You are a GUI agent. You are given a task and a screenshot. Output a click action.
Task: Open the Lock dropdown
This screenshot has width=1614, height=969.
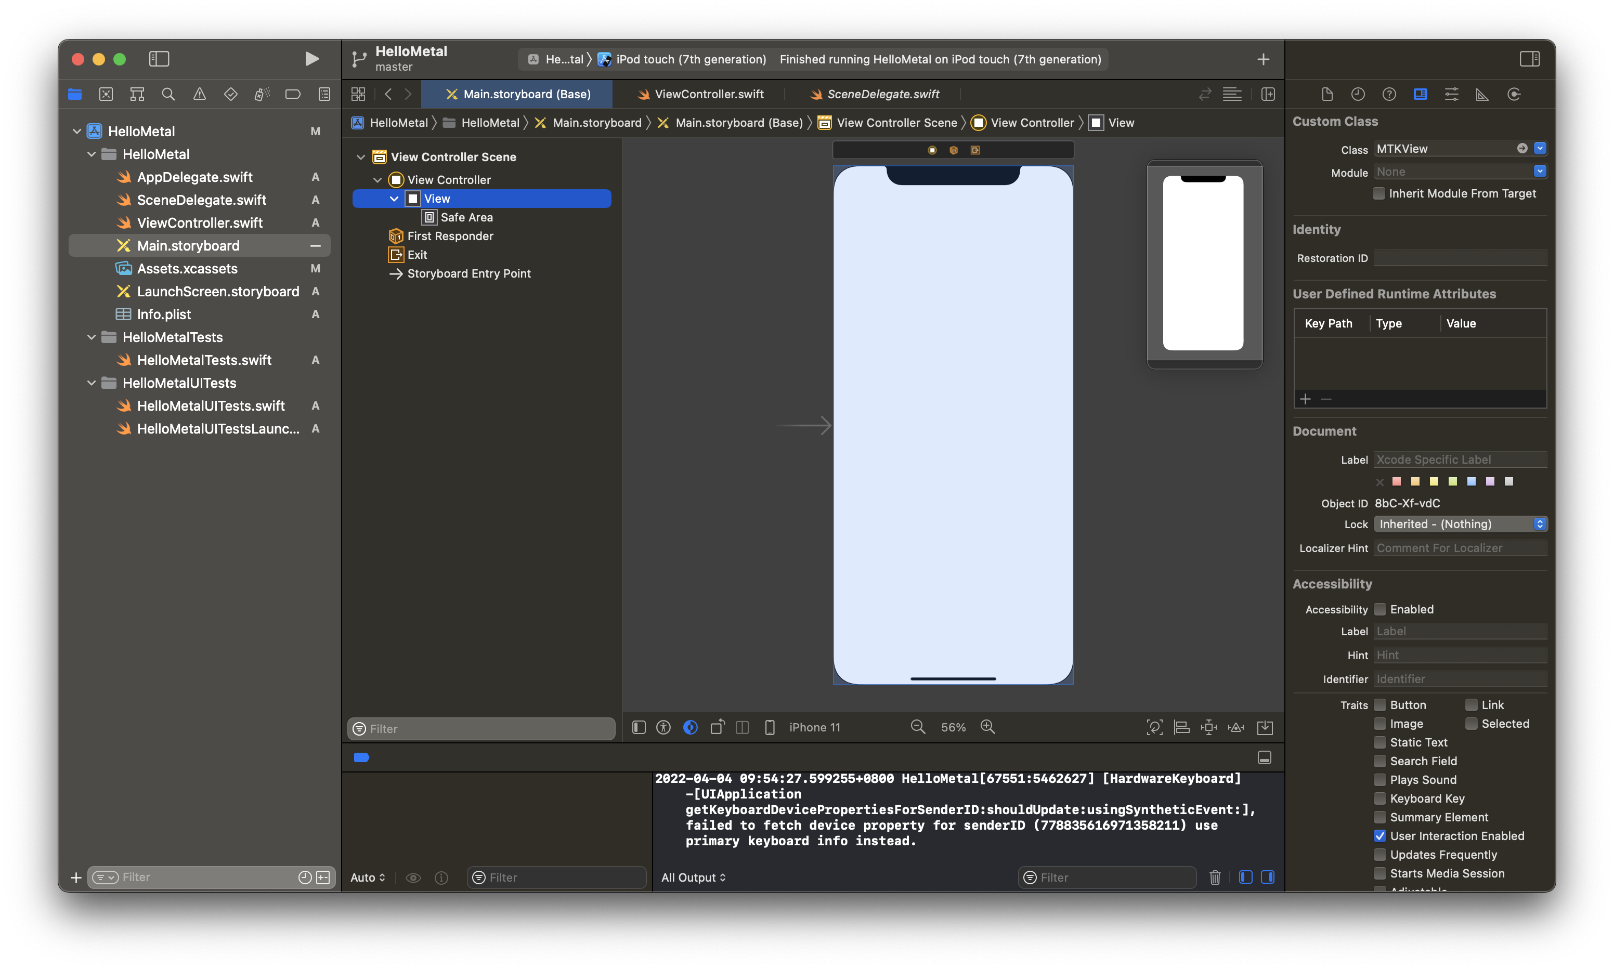pos(1461,525)
